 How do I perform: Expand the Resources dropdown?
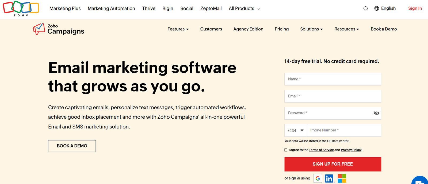(x=346, y=29)
